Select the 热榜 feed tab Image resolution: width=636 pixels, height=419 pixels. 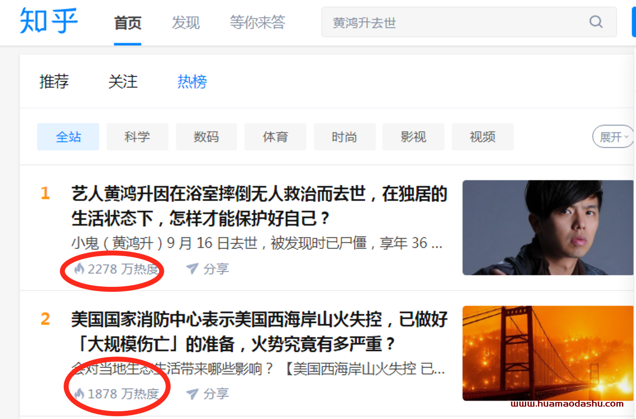click(192, 81)
